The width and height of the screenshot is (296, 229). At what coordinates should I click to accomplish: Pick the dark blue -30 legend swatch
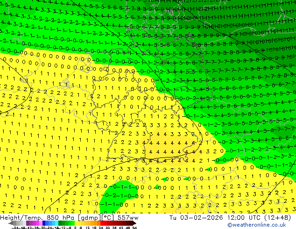(x=44, y=223)
